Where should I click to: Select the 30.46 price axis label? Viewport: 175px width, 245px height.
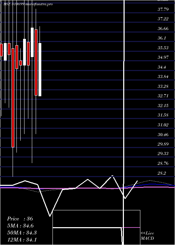(x=163, y=134)
